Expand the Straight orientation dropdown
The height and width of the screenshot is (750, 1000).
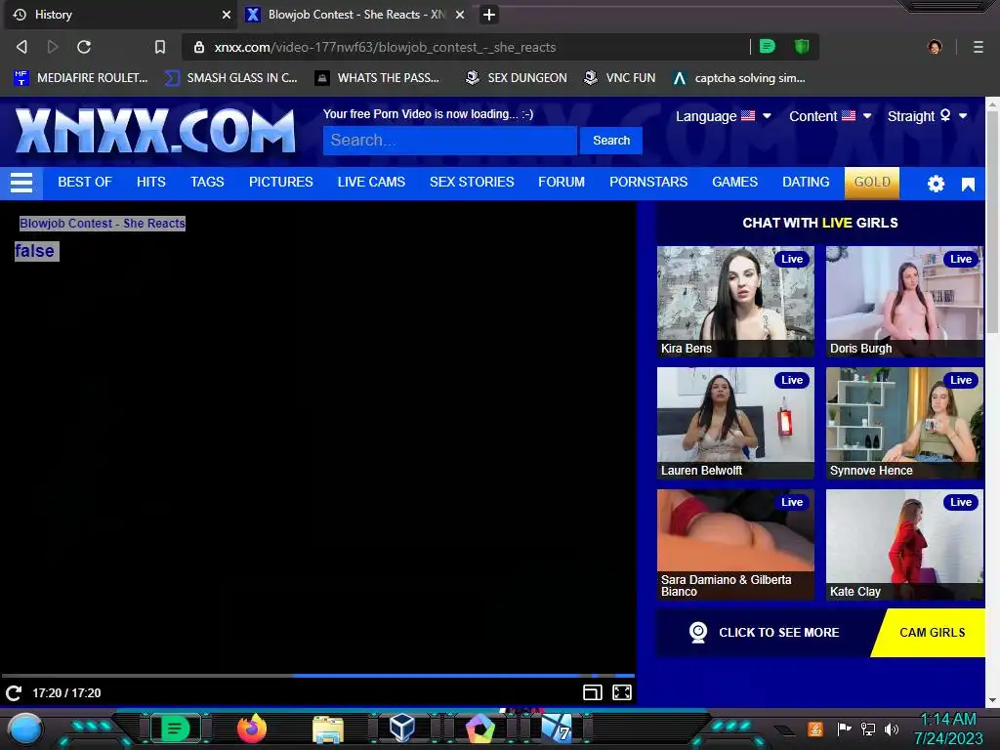click(928, 116)
